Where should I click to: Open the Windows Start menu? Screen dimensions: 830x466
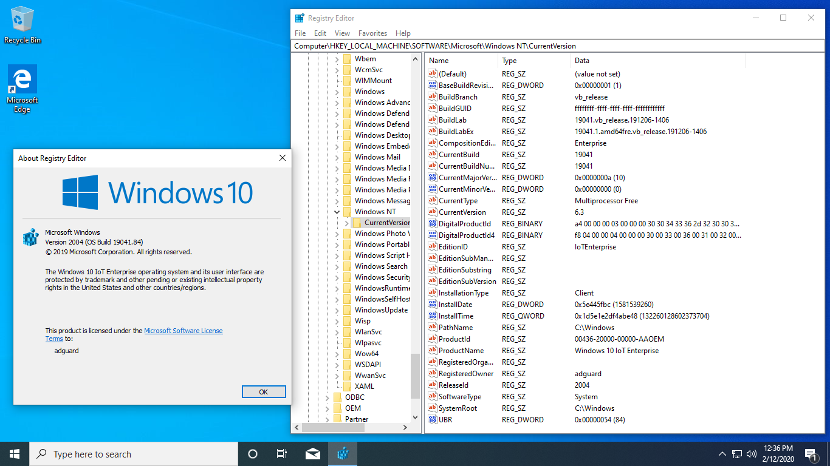[15, 454]
